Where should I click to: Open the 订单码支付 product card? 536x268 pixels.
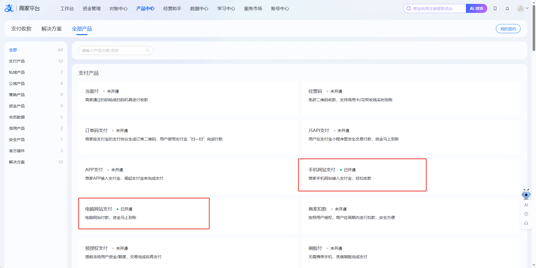coord(188,138)
